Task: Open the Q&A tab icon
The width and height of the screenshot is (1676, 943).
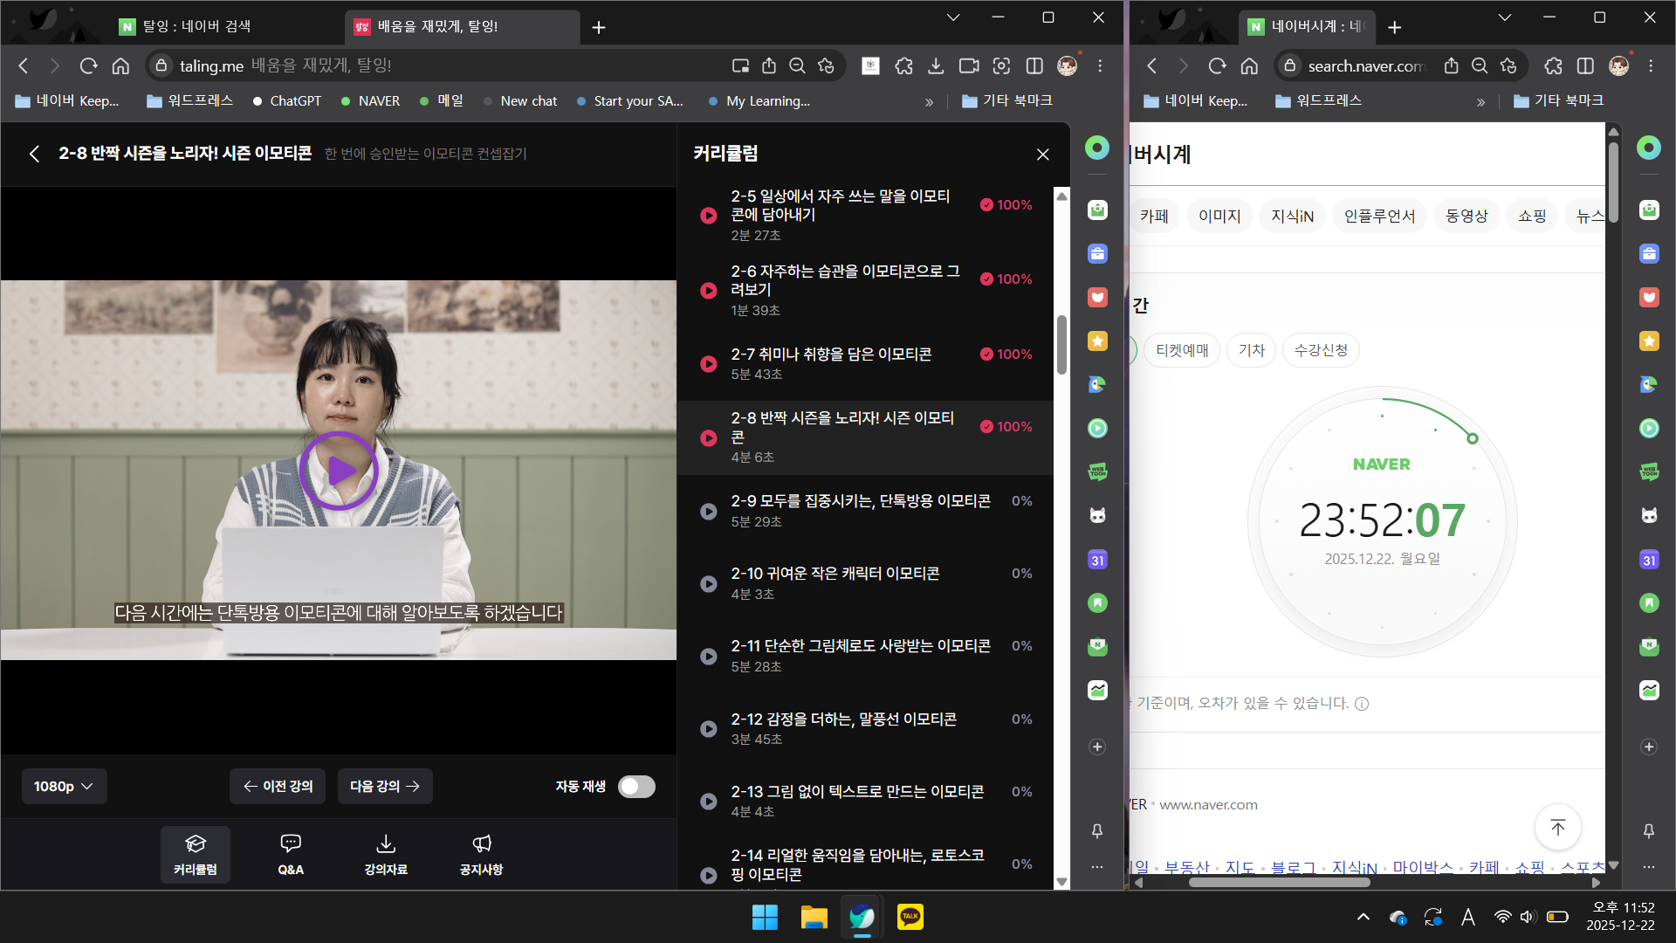Action: point(291,843)
